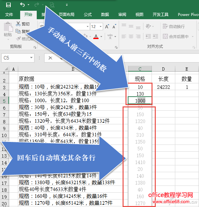This screenshot has height=207, width=199.
Task: Click the active cell showing 1000
Action: point(140,101)
